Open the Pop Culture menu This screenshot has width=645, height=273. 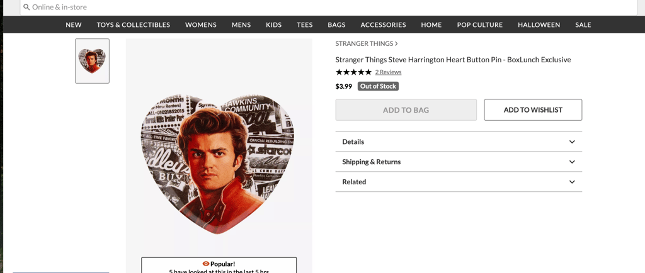(x=479, y=25)
